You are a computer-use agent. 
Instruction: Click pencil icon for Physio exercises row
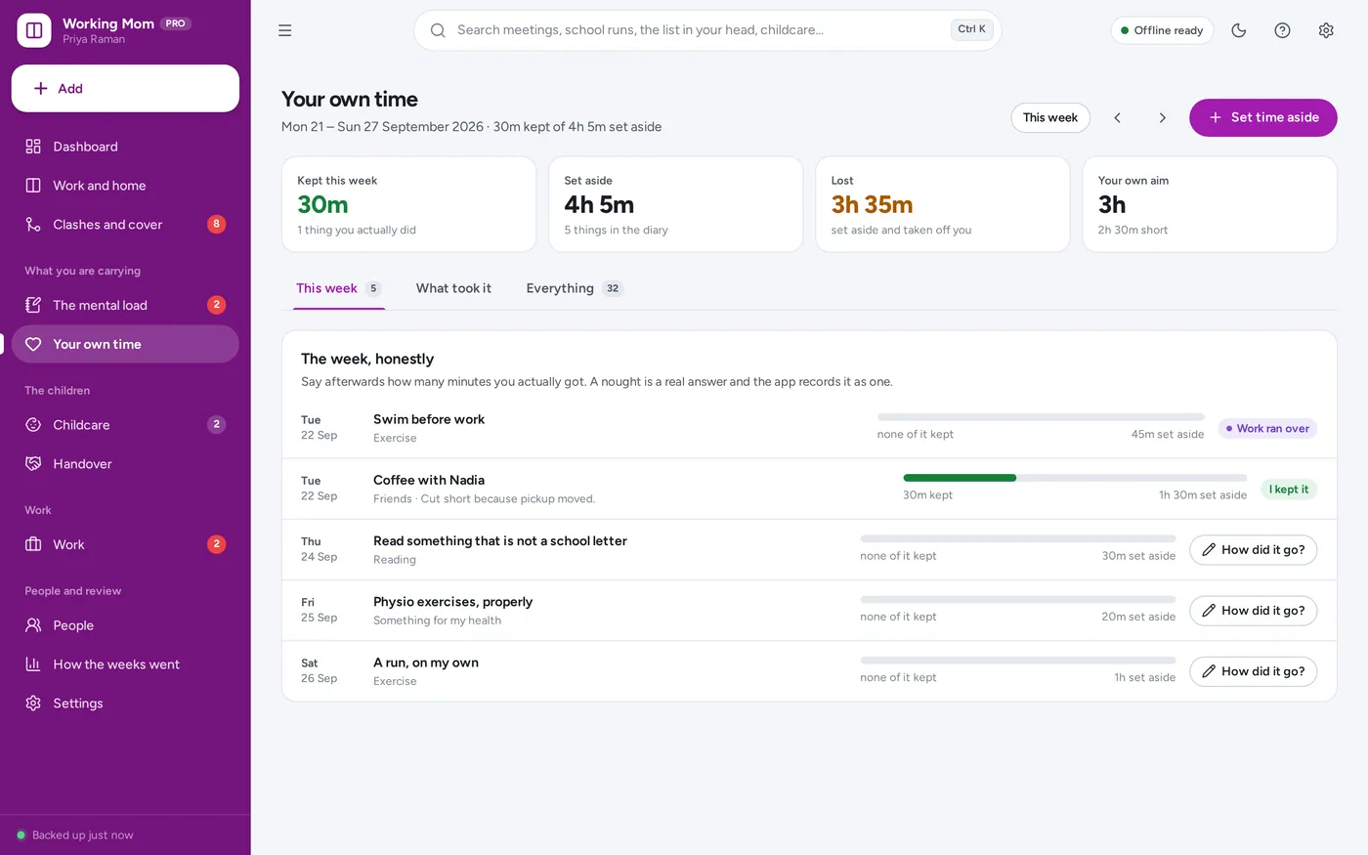[1209, 611]
